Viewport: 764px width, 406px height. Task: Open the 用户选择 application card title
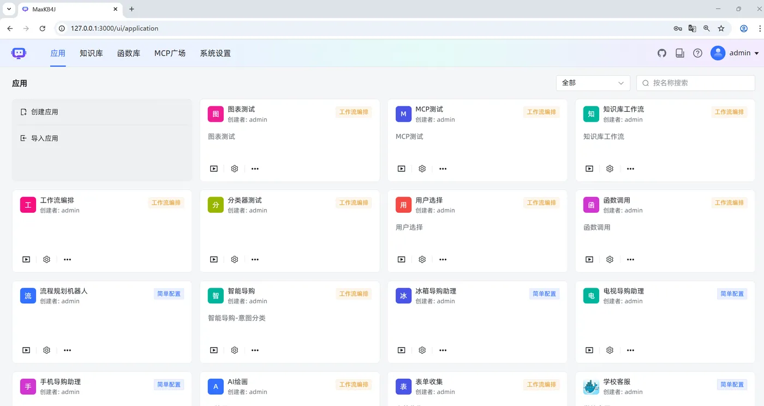[429, 200]
